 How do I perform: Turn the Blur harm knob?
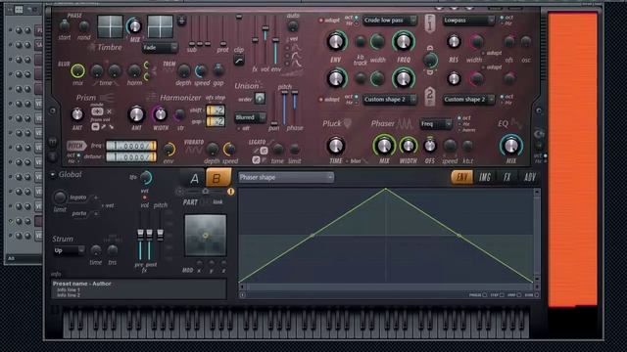134,71
